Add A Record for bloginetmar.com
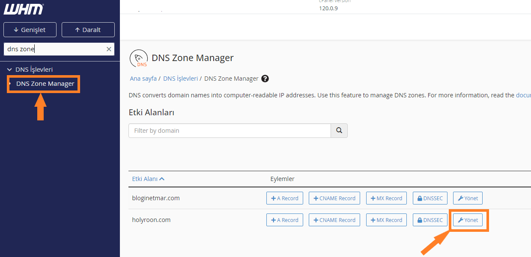The height and width of the screenshot is (257, 531). point(285,198)
